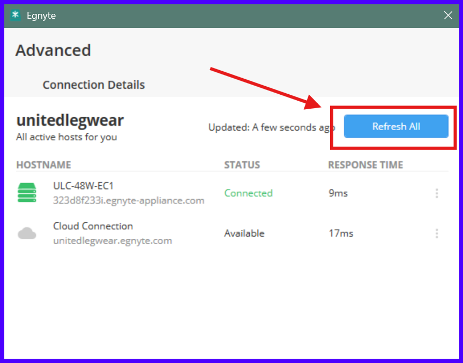Click the HOSTNAME column header
Screen dimensions: 463x363
click(43, 165)
